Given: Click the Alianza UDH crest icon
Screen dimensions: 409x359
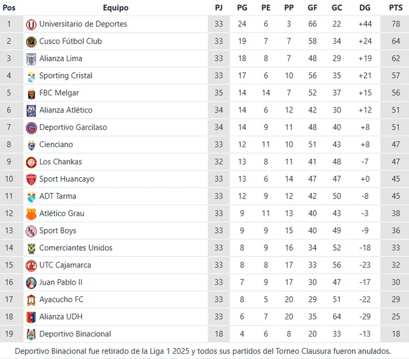Looking at the screenshot, I should (31, 317).
